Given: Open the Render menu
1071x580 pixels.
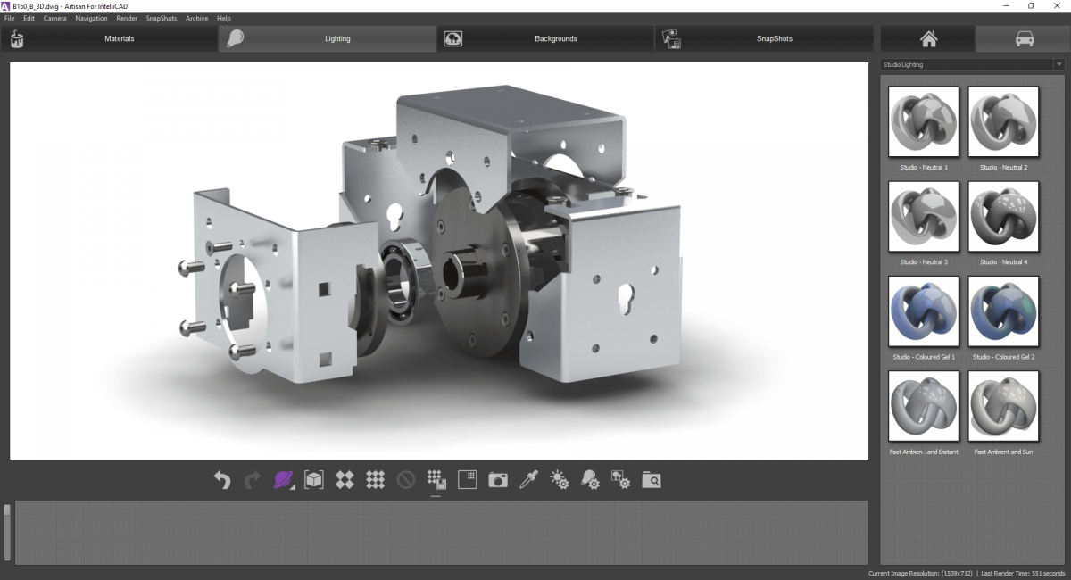Looking at the screenshot, I should click(x=125, y=18).
